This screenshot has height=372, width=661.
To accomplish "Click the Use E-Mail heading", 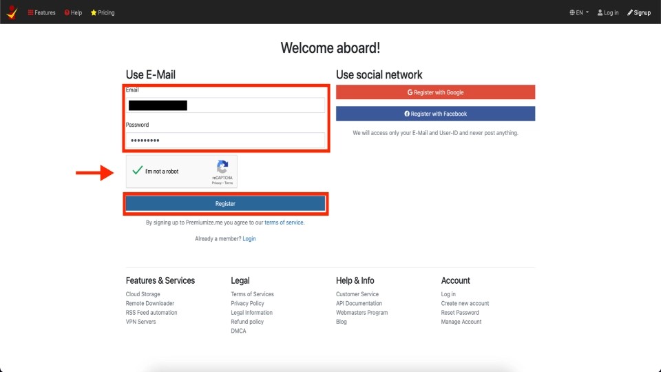I will tap(151, 74).
